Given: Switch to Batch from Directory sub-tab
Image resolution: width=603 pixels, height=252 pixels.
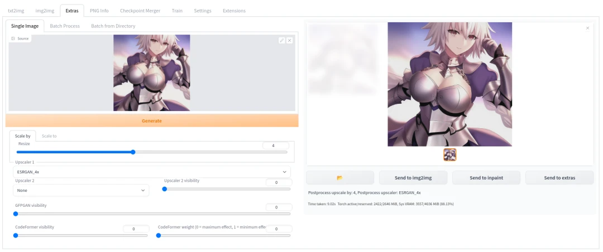Looking at the screenshot, I should point(113,26).
